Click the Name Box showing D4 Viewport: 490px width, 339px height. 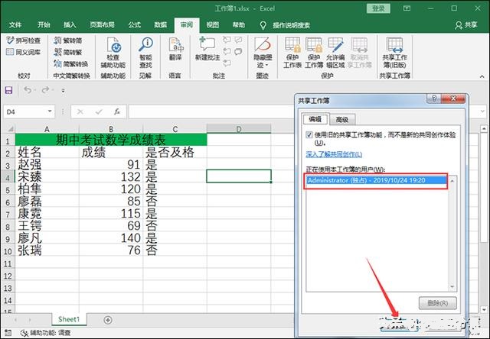[25, 111]
